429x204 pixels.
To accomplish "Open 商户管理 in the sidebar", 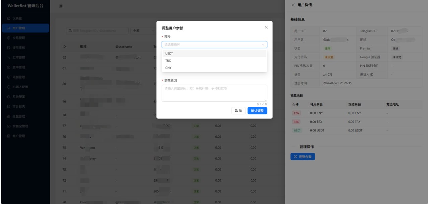I will click(x=25, y=136).
